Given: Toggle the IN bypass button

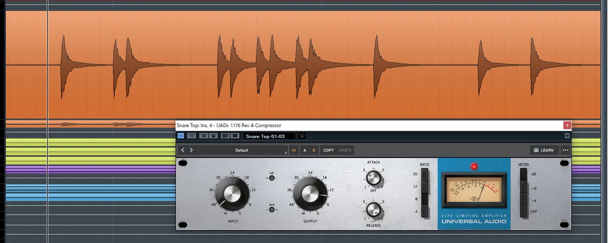Looking at the screenshot, I should coord(294,150).
